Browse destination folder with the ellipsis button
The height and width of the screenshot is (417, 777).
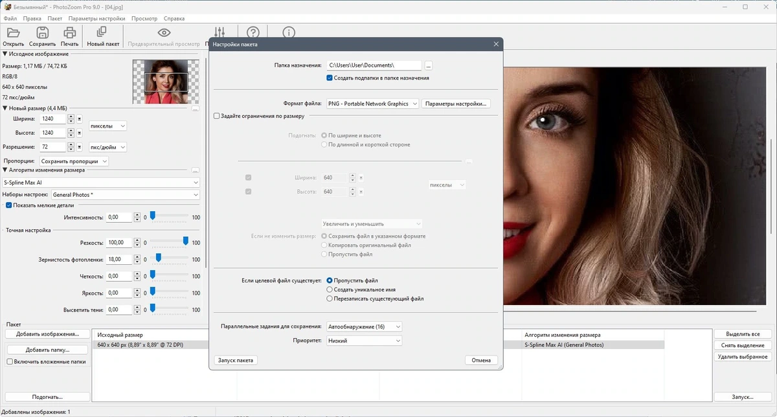[x=429, y=65]
